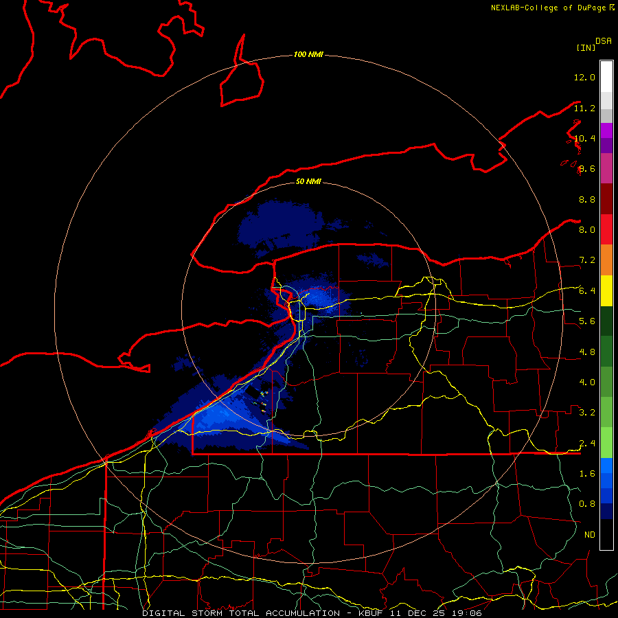The width and height of the screenshot is (618, 618).
Task: Click the 12.0 legend value
Action: (x=584, y=77)
